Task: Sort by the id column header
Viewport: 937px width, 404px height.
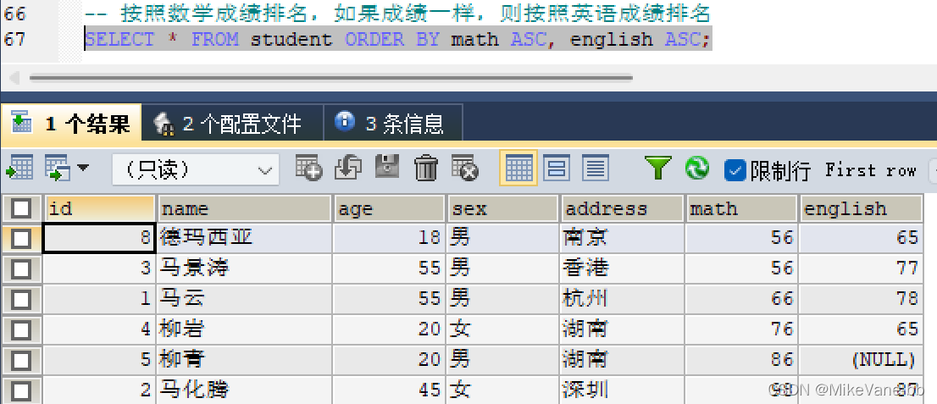Action: (99, 208)
